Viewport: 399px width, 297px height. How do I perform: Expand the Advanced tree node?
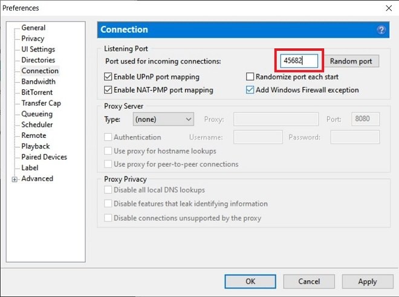click(15, 179)
